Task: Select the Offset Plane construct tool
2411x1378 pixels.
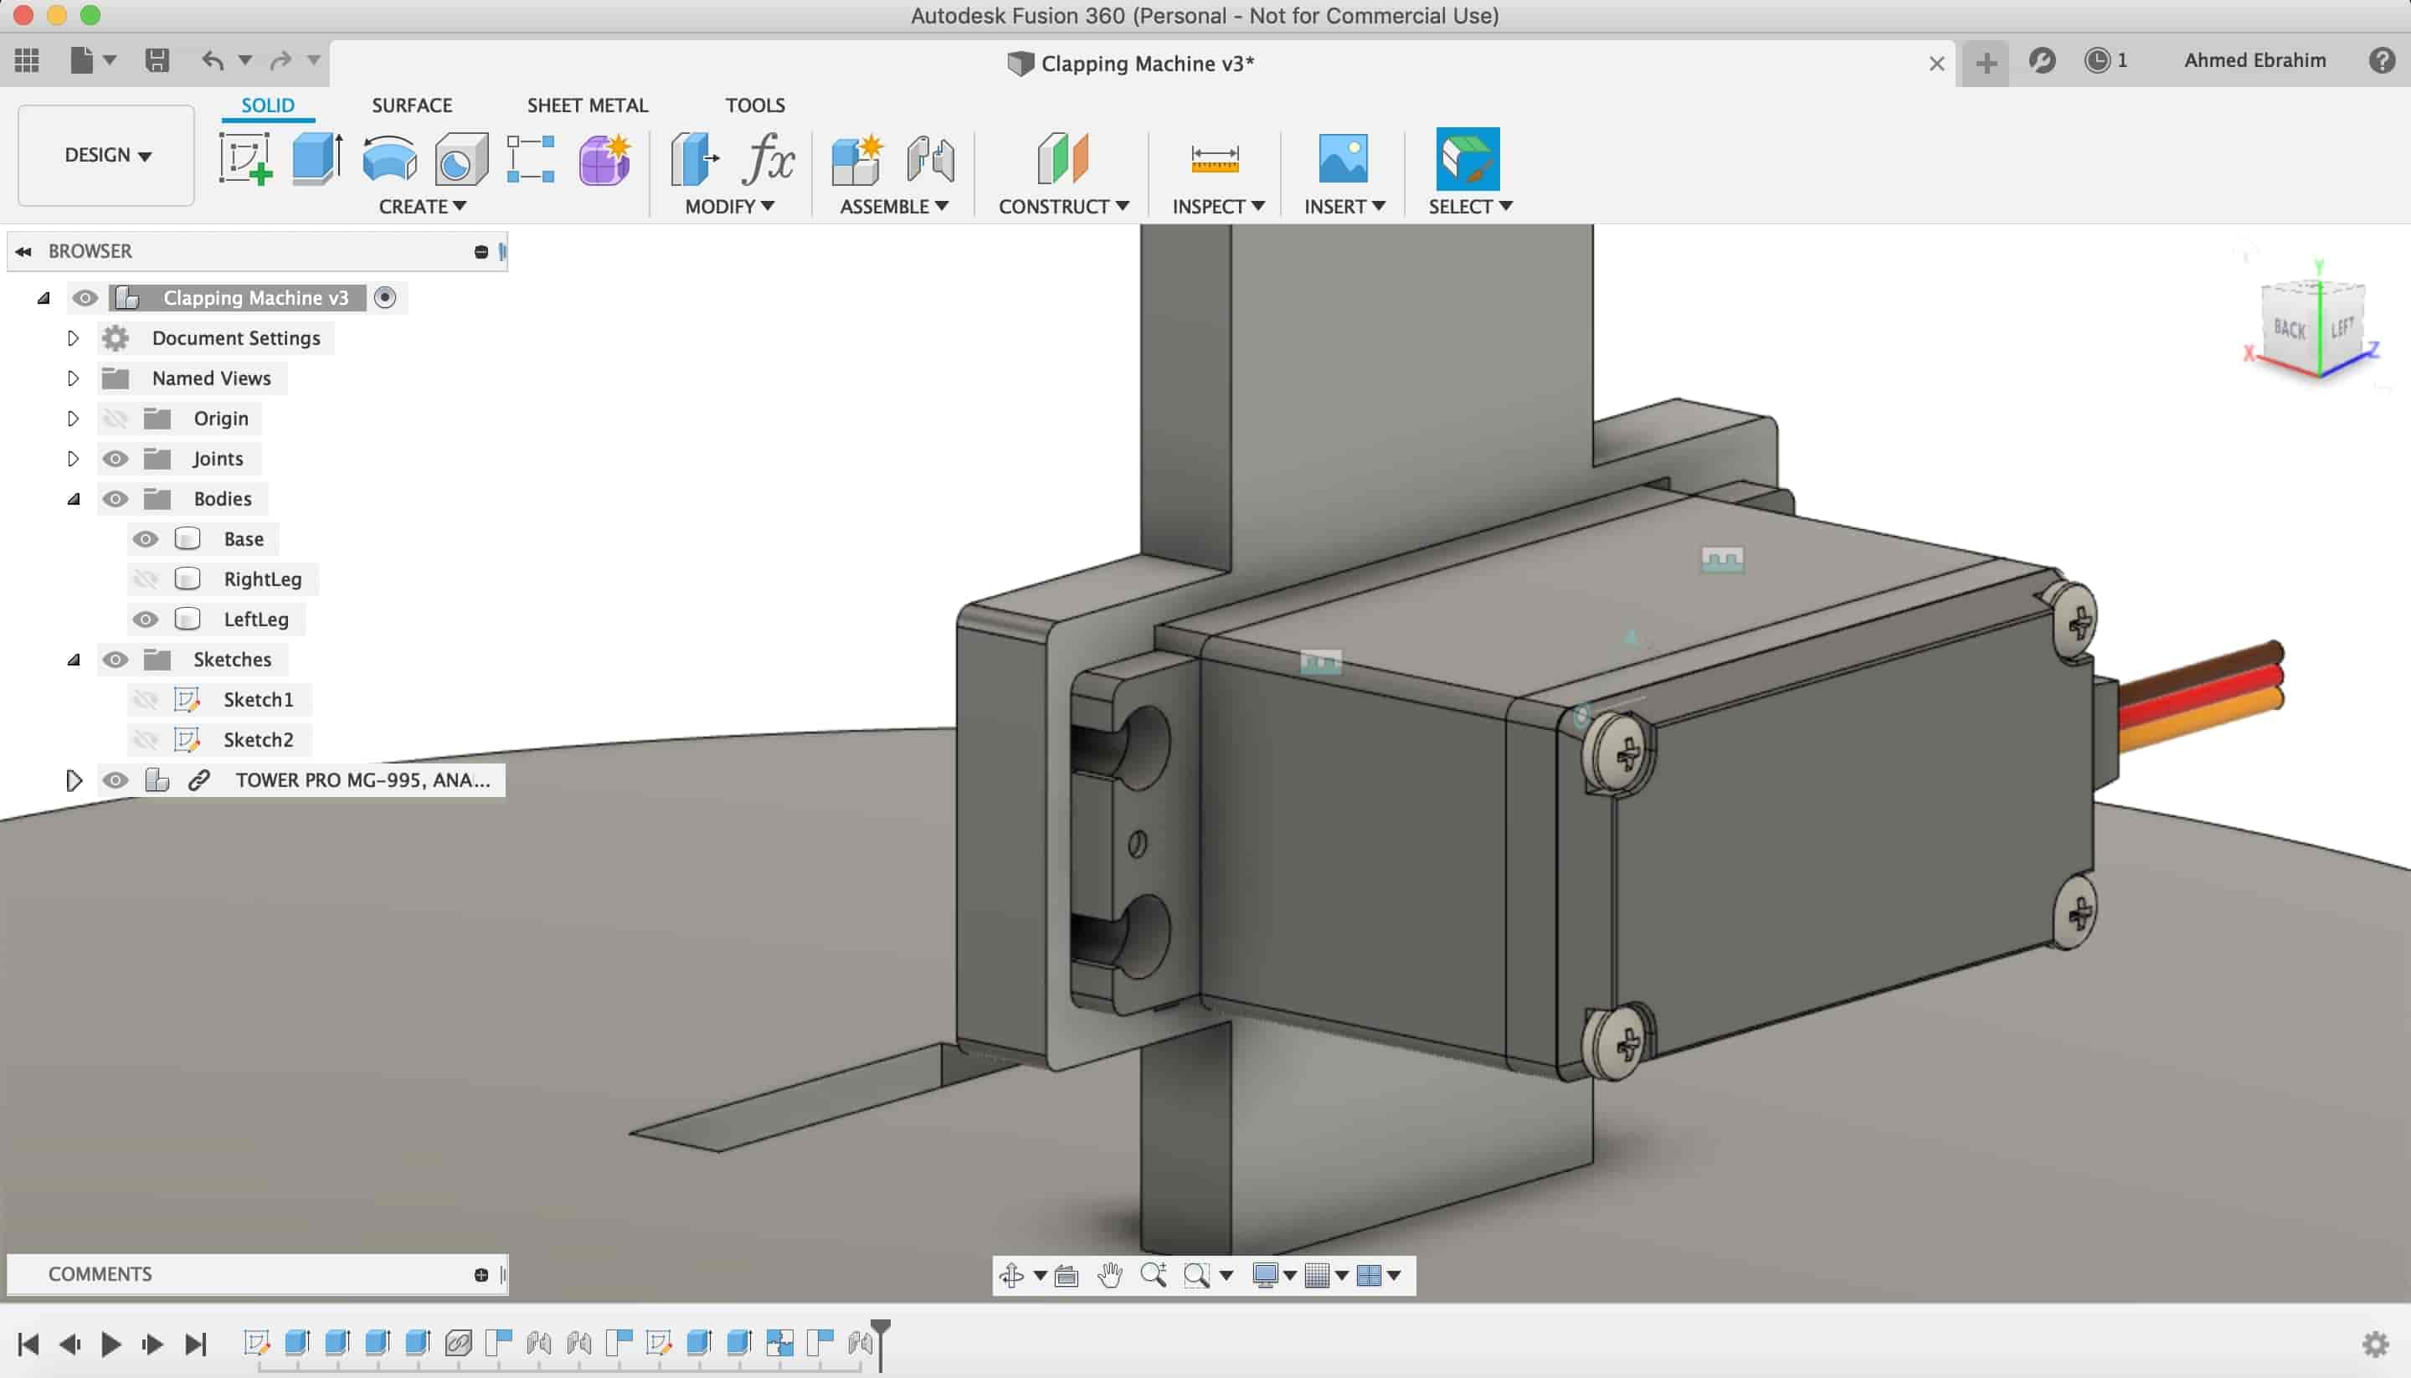Action: pos(1062,158)
